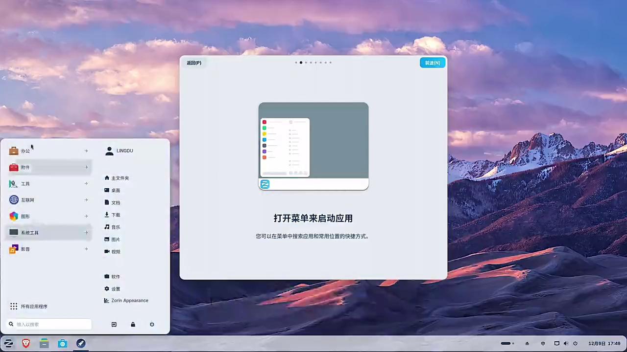Expand the 影音 multimedia submenu arrow
Viewport: 627px width, 352px height.
pos(86,249)
